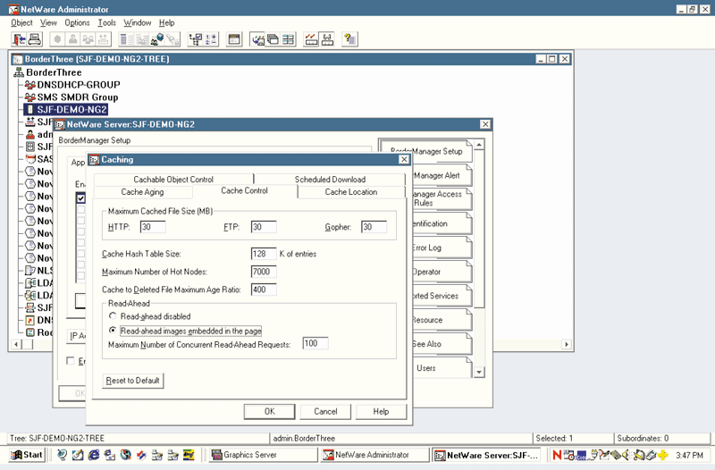Select the Cache Control tab
Image resolution: width=715 pixels, height=470 pixels.
(x=244, y=191)
